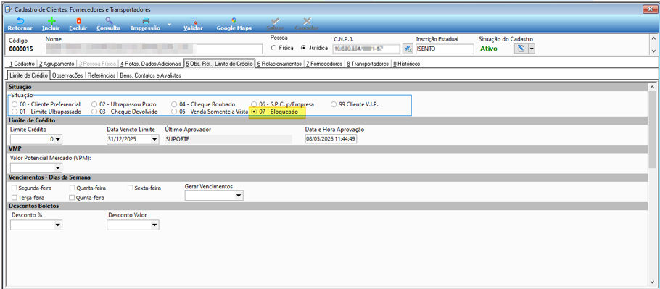Click the disabled Salvar button
The height and width of the screenshot is (289, 660).
point(275,25)
